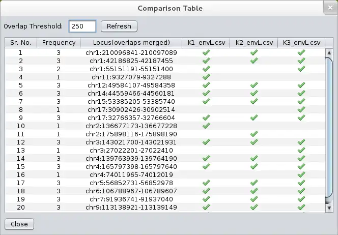Click the K3_envL.csv checkmark in row 3

[301, 69]
